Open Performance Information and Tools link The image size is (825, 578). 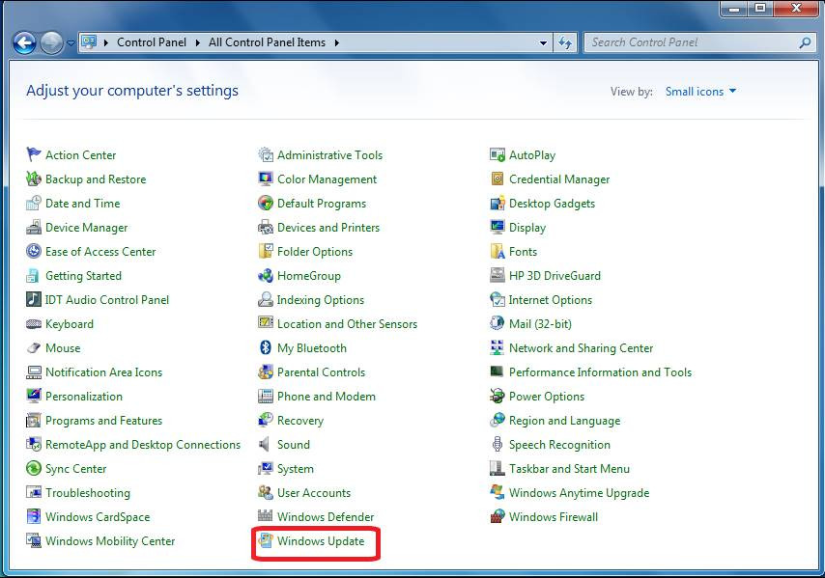click(x=600, y=372)
